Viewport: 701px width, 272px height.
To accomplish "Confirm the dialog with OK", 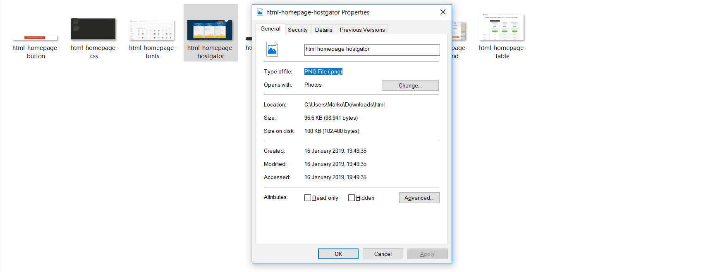I will (x=338, y=254).
